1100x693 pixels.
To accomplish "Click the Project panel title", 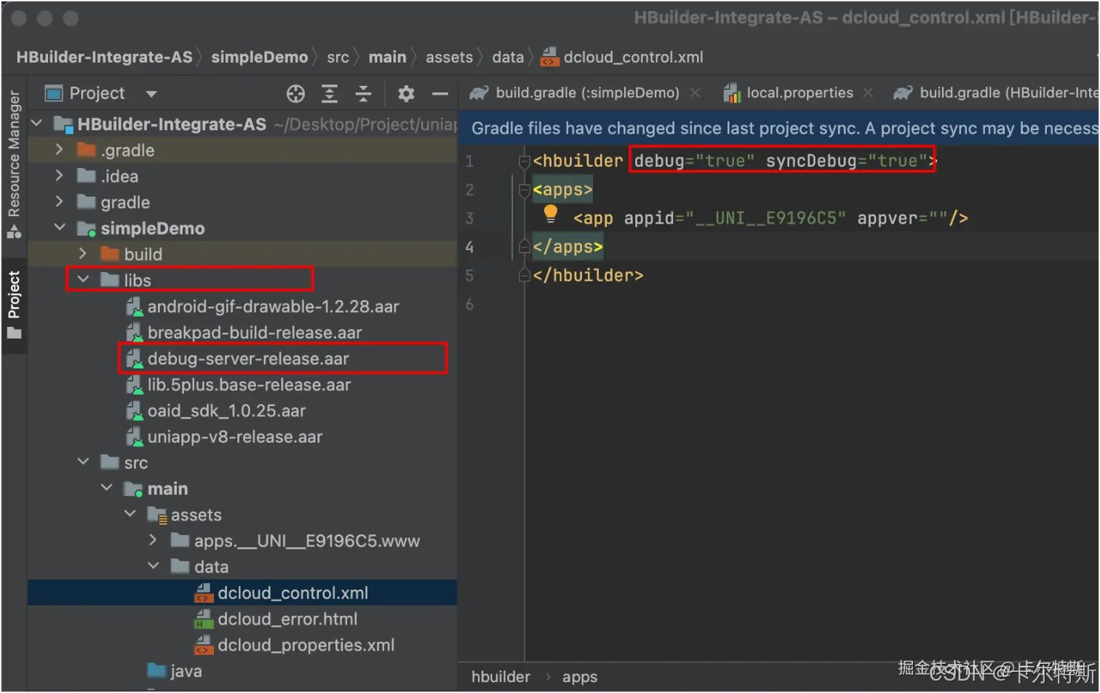I will pyautogui.click(x=97, y=93).
